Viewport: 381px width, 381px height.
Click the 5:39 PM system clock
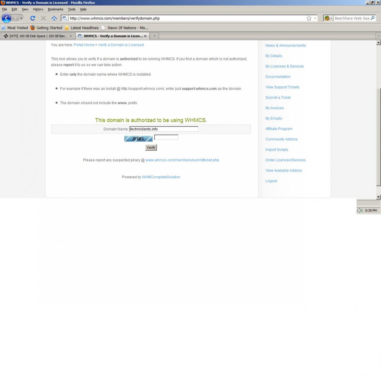[x=370, y=210]
